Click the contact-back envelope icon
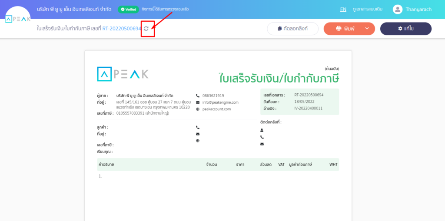 [x=262, y=144]
